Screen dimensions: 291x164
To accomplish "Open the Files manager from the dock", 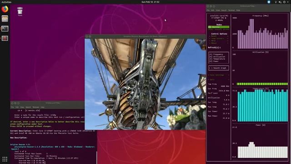I will pos(5,19).
